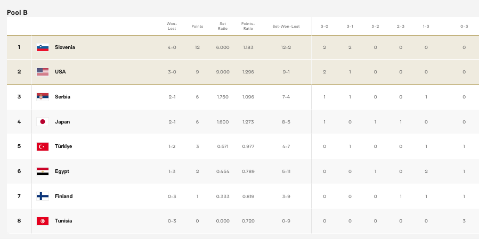Click the Serbia flag icon
The height and width of the screenshot is (239, 479).
click(x=43, y=97)
